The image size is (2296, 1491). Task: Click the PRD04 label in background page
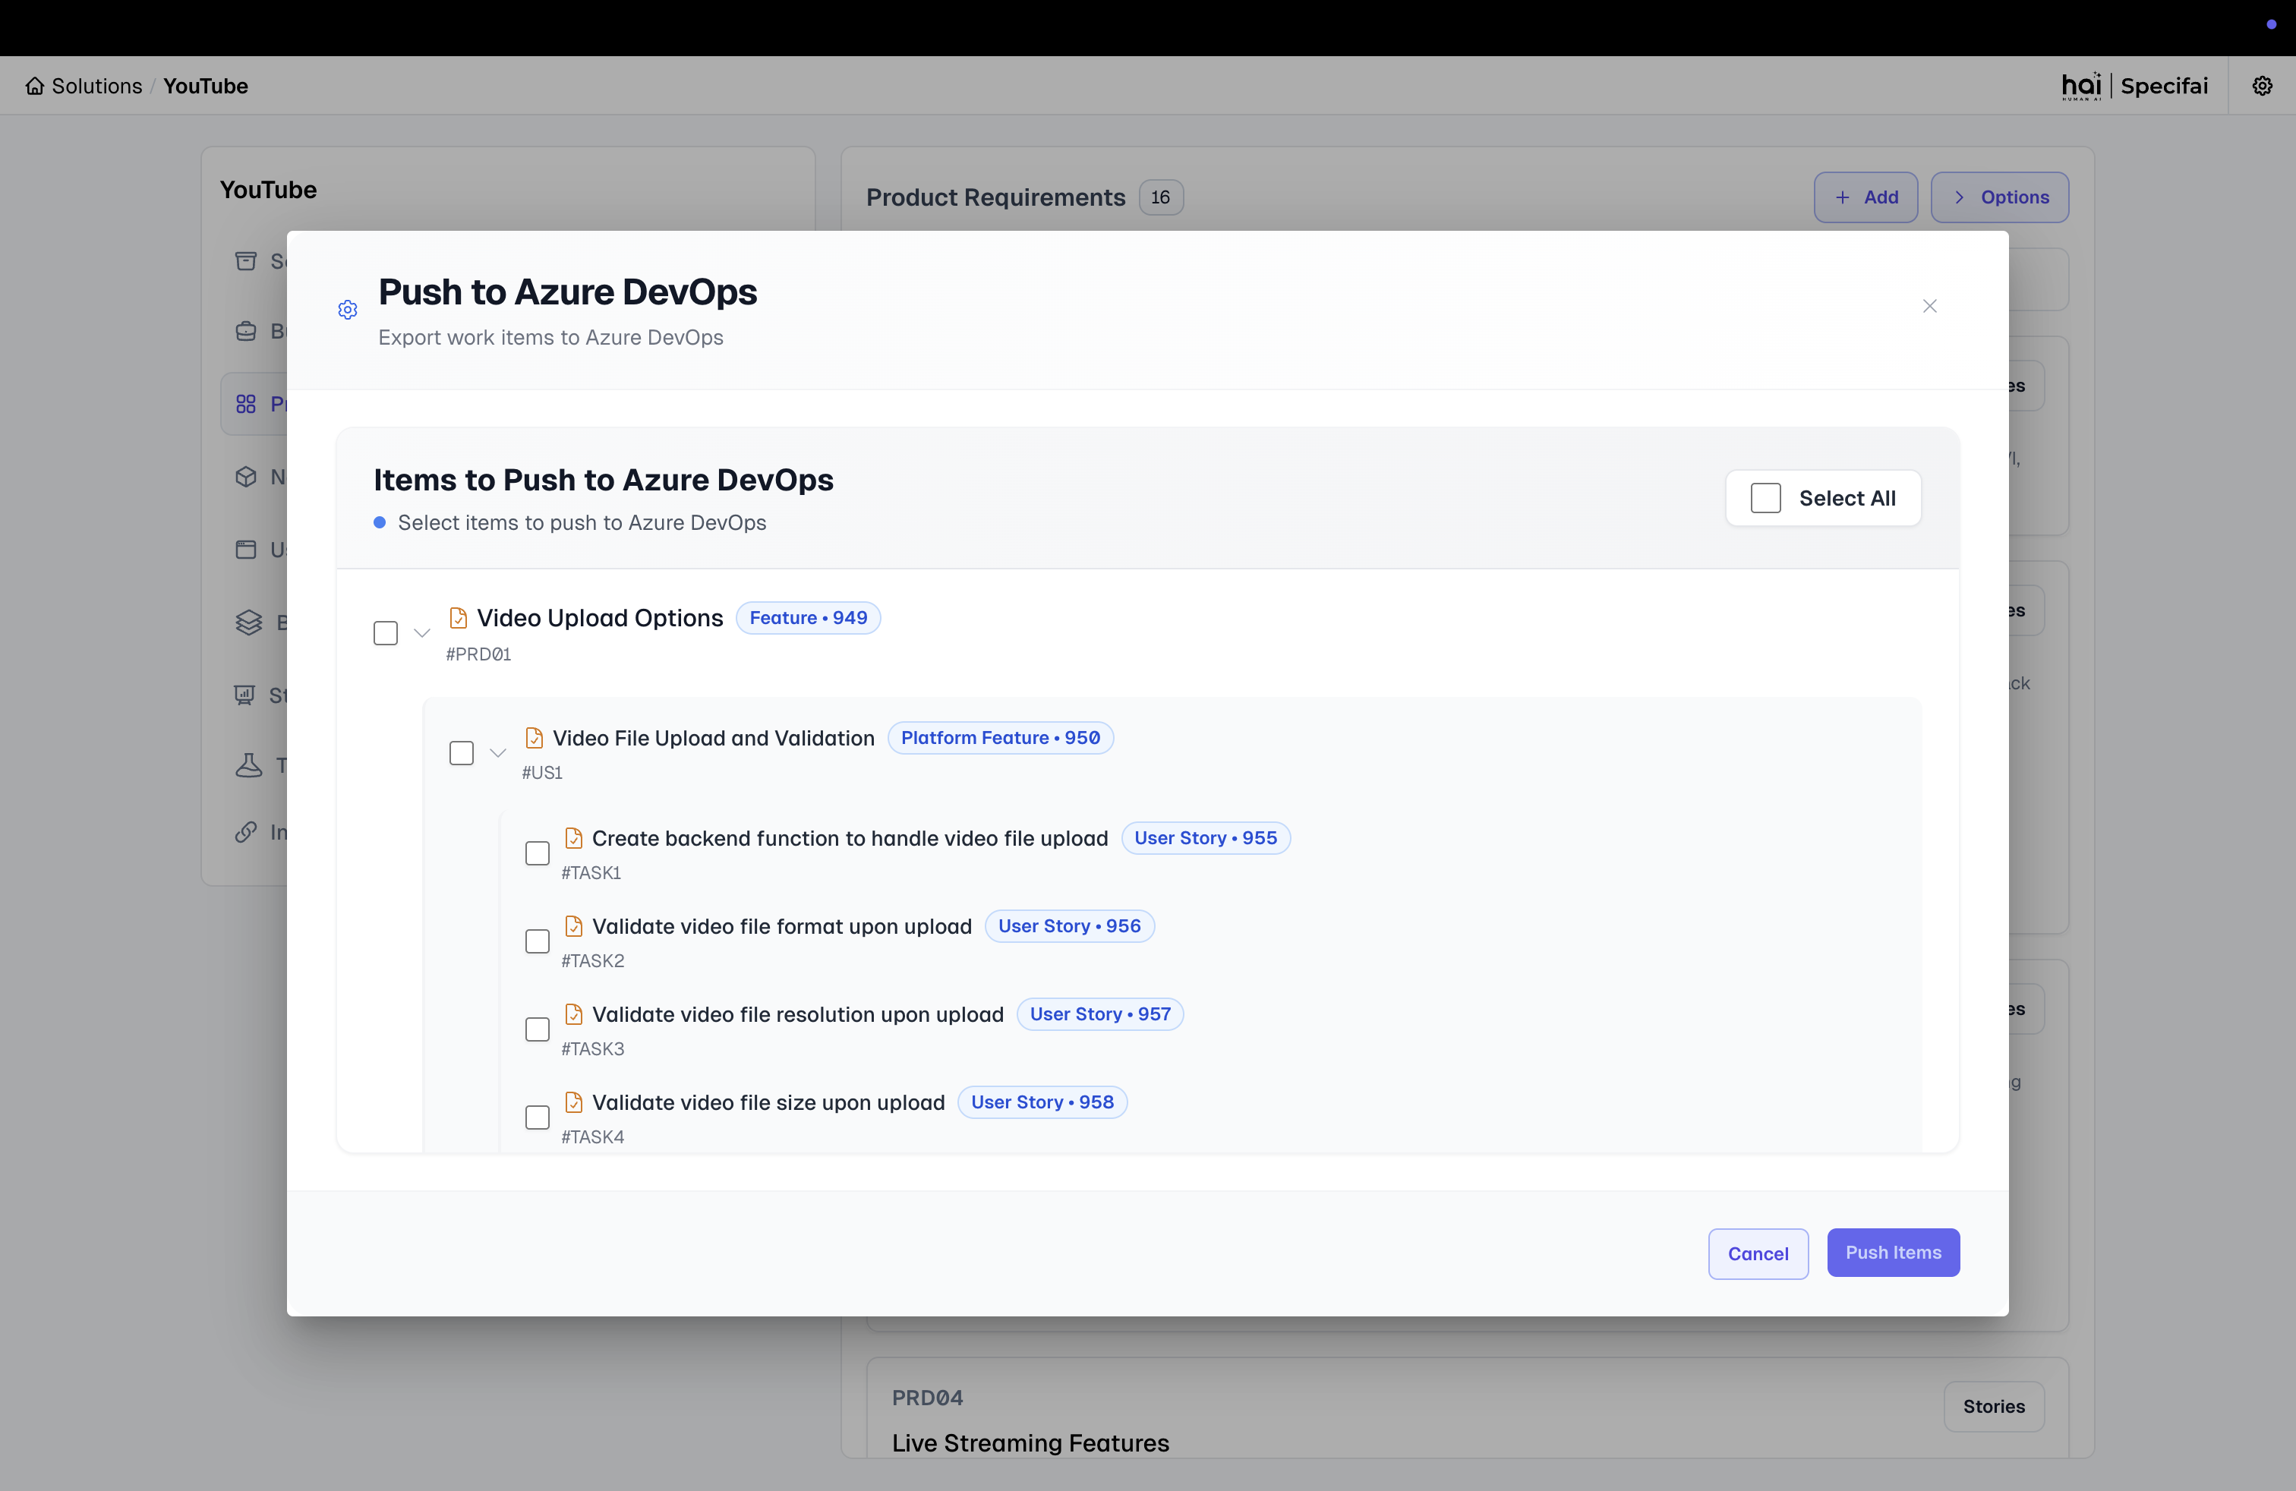coord(927,1398)
